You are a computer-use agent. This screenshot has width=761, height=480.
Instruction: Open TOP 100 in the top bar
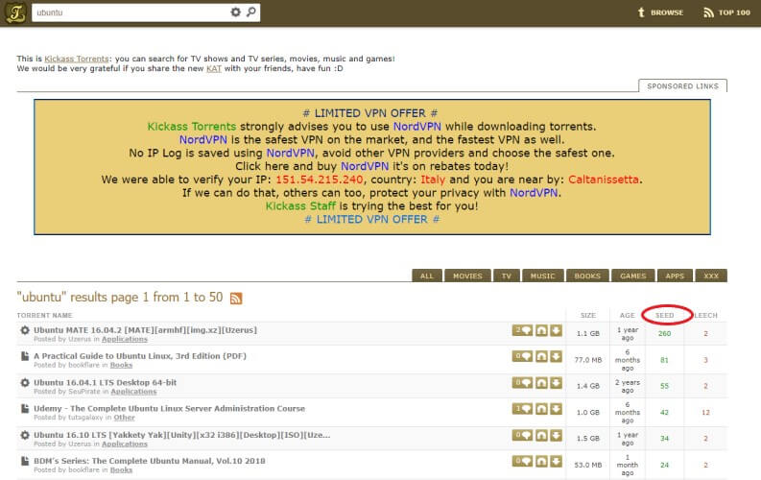point(727,12)
